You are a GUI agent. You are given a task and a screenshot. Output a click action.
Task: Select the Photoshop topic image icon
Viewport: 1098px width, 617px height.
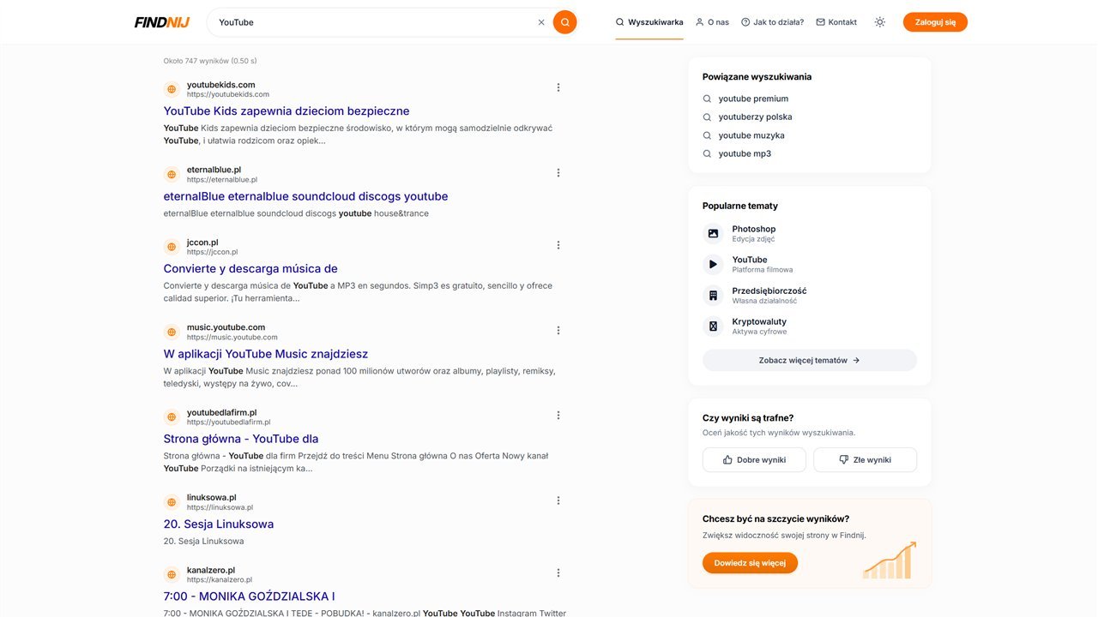click(713, 233)
